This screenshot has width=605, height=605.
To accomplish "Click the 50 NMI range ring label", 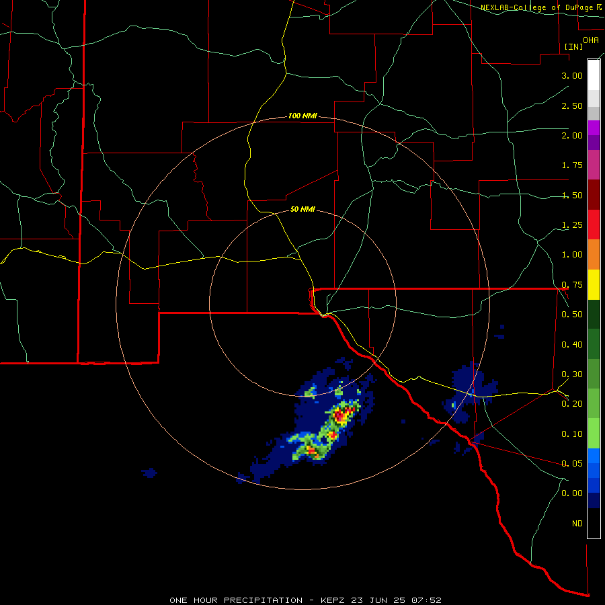I will (x=302, y=209).
